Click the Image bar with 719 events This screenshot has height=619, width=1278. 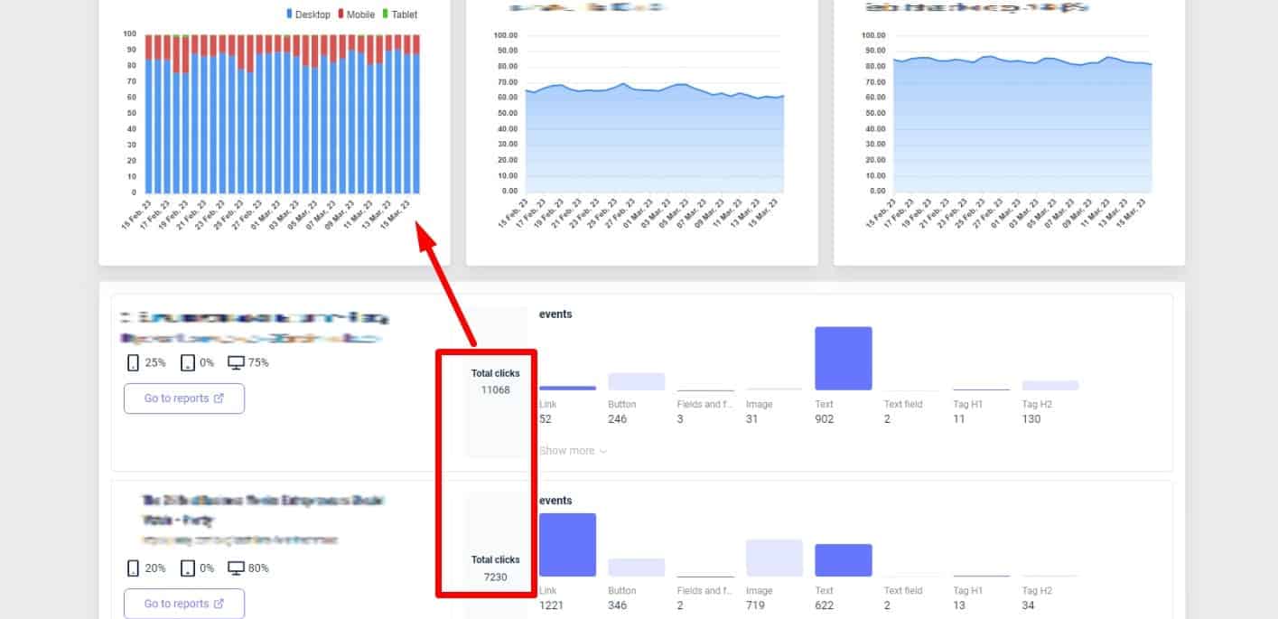774,558
